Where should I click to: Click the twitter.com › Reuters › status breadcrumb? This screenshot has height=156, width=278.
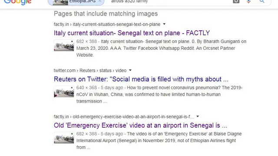pyautogui.click(x=90, y=70)
